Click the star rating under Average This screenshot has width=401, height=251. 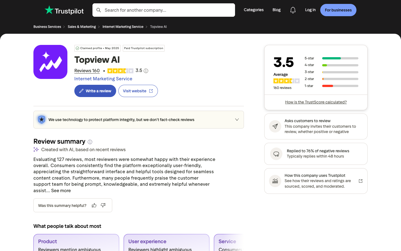[287, 81]
